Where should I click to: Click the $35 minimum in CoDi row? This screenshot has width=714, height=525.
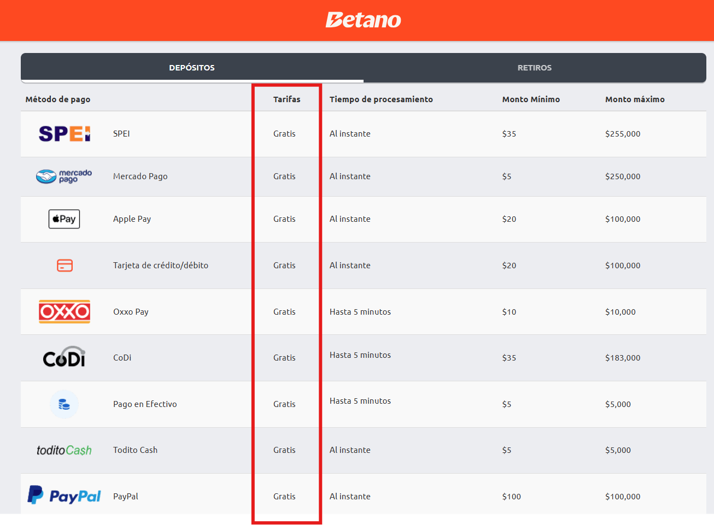pos(509,358)
